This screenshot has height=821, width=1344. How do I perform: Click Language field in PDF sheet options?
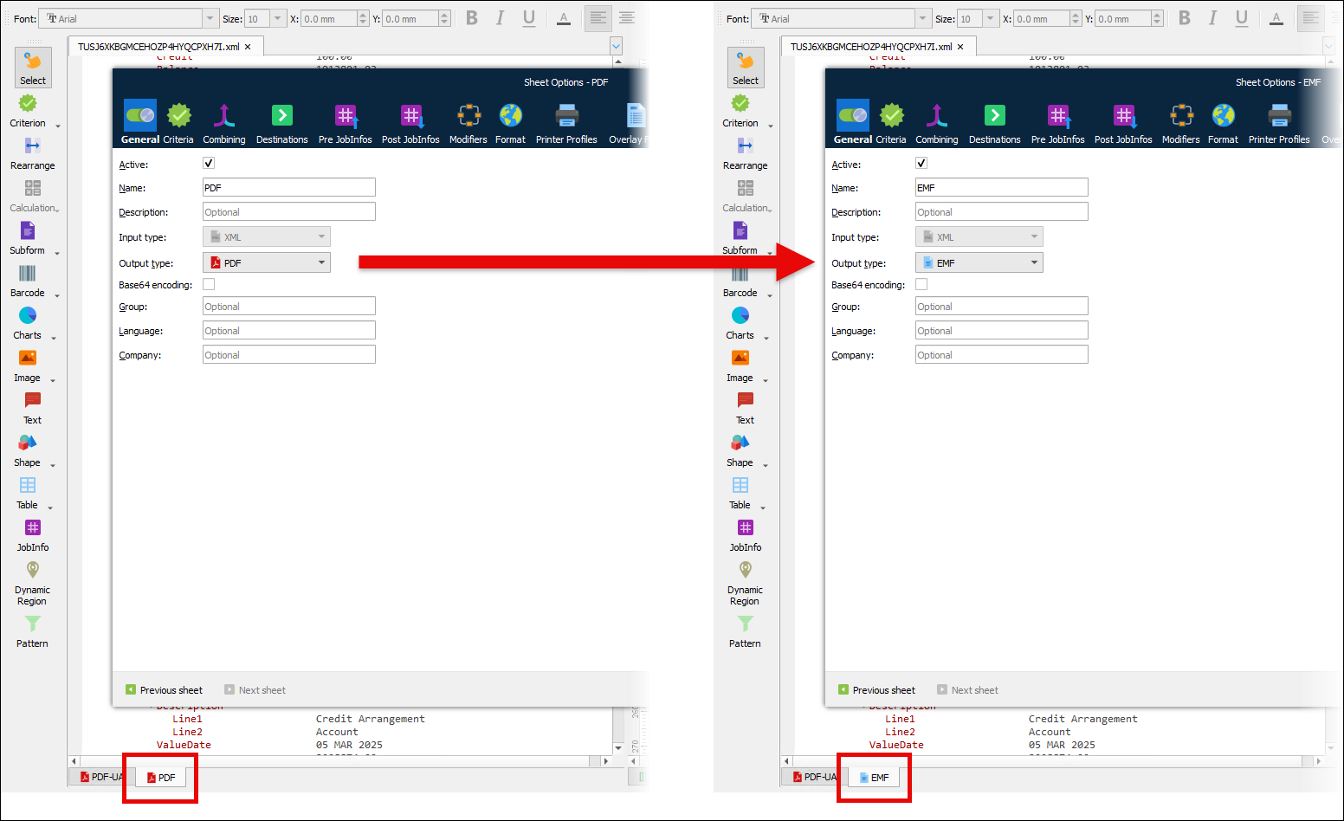click(289, 330)
